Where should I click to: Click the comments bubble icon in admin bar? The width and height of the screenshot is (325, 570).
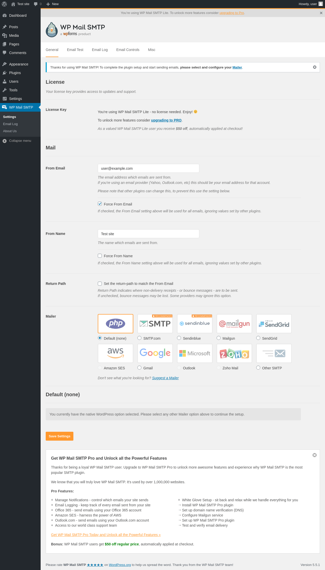(x=36, y=4)
